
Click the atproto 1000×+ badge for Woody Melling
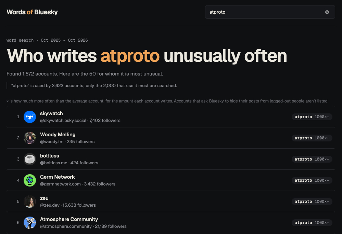312,138
